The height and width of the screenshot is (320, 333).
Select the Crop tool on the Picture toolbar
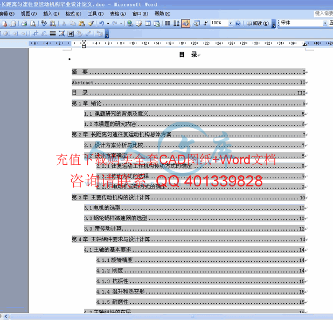pyautogui.click(x=35, y=33)
